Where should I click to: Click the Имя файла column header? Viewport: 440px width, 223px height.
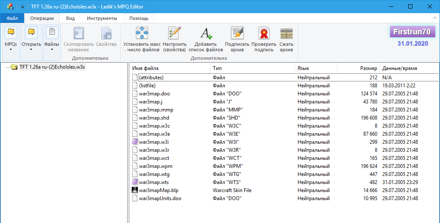[145, 68]
